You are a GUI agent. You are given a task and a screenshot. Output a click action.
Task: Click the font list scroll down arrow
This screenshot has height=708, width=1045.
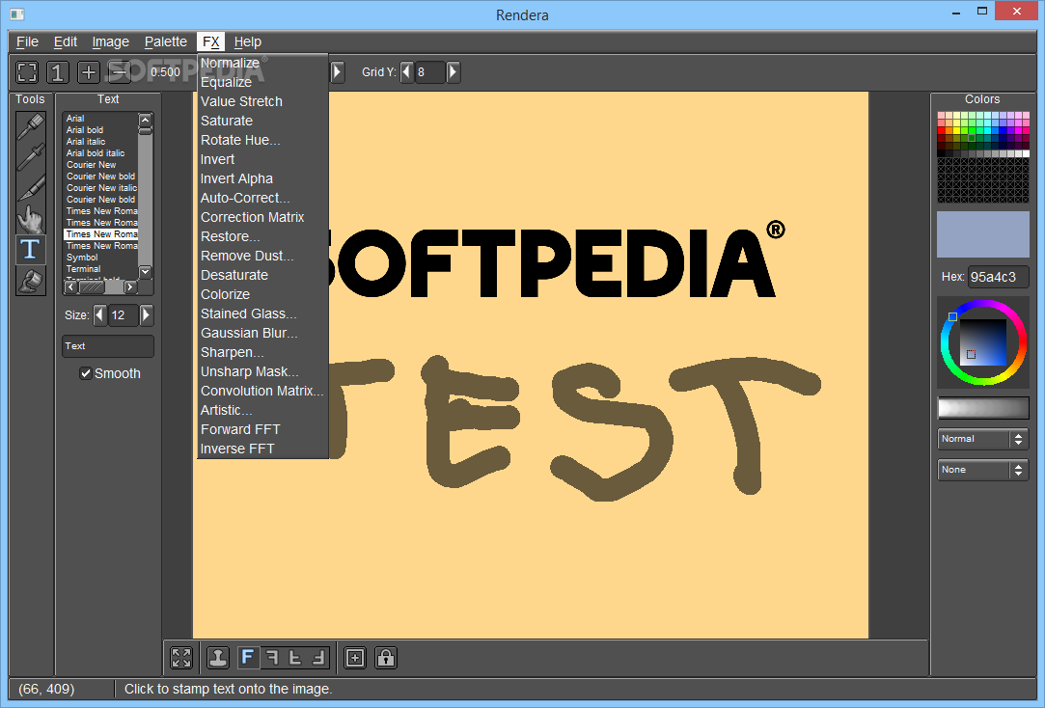click(x=146, y=272)
